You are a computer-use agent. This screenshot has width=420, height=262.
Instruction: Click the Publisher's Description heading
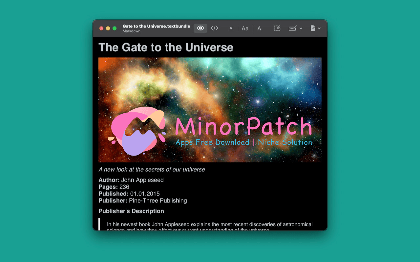[x=131, y=211]
